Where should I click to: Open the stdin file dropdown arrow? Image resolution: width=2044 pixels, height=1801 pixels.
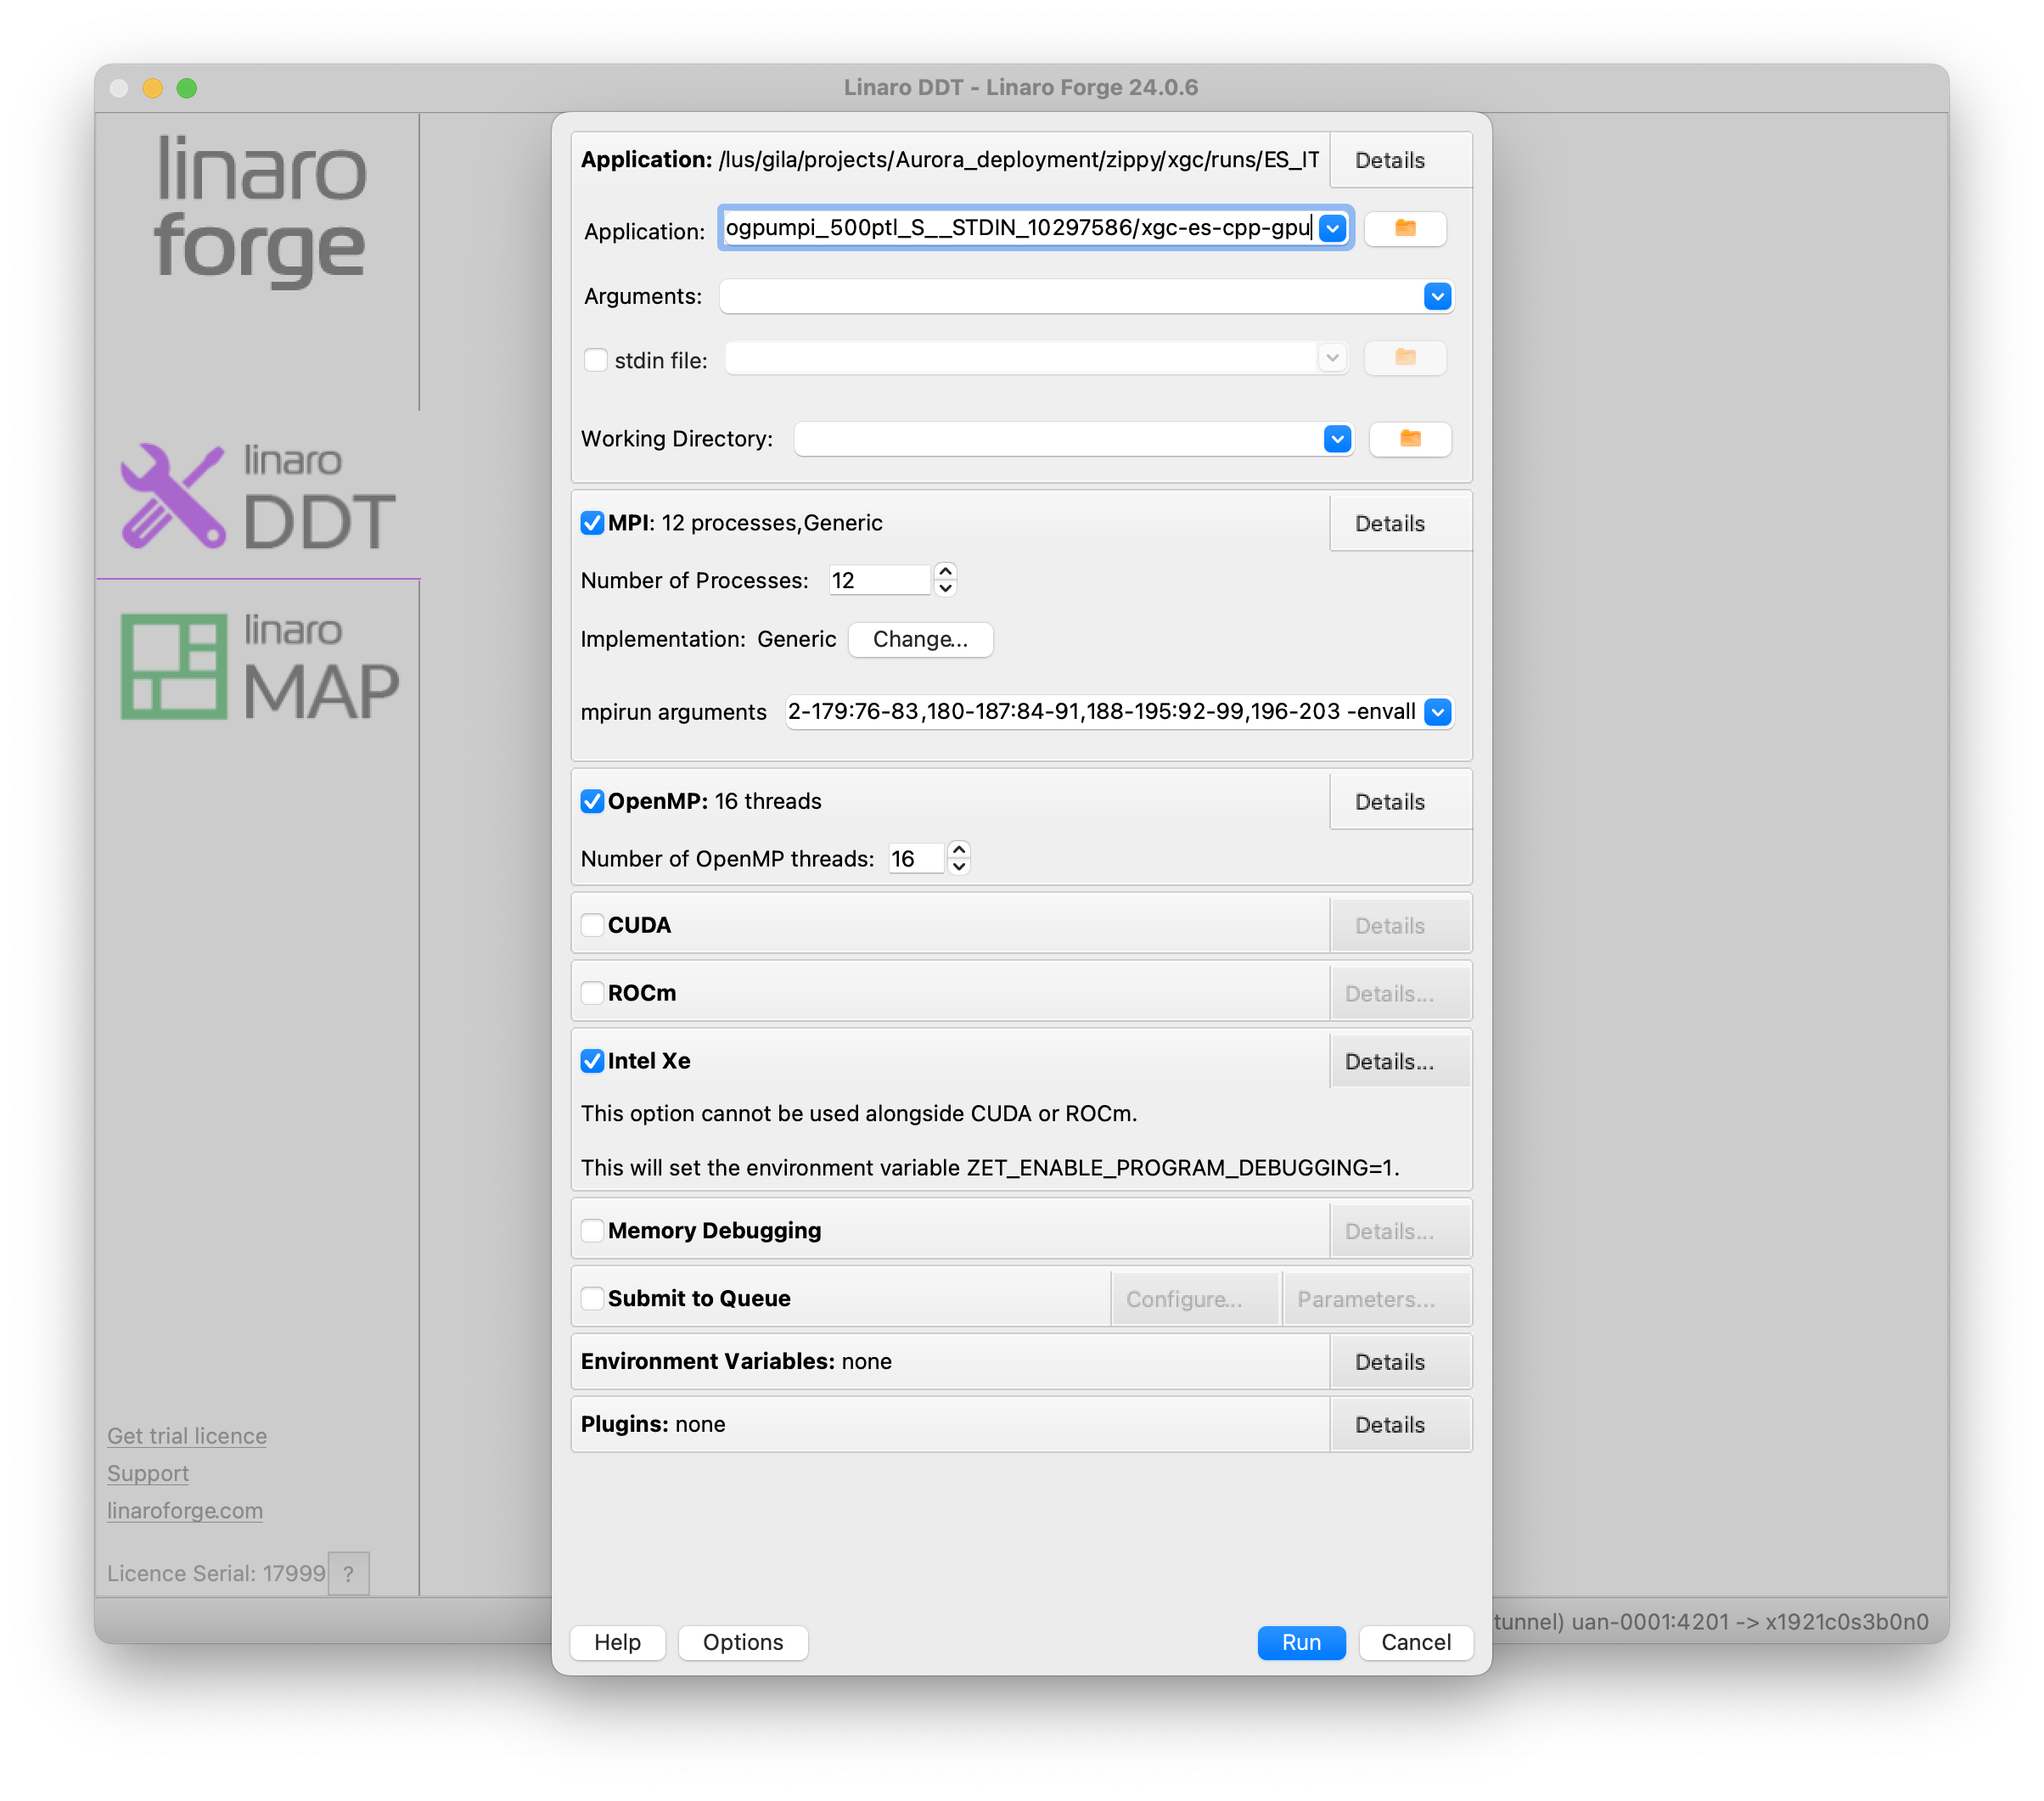pyautogui.click(x=1332, y=358)
